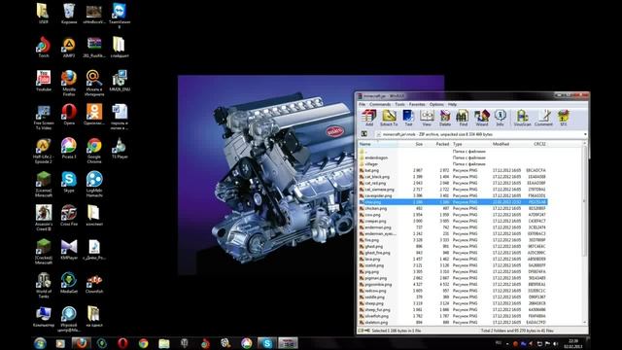The width and height of the screenshot is (622, 350).
Task: Select the Half-Life 2 Episode 2 shortcut
Action: [44, 151]
